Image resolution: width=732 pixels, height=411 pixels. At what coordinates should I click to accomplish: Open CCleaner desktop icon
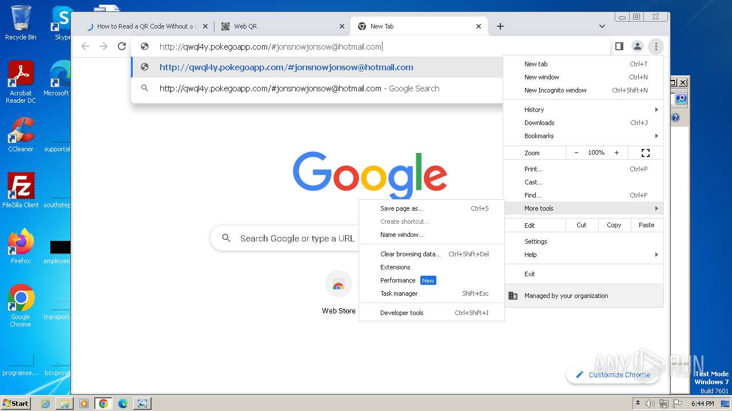tap(21, 135)
